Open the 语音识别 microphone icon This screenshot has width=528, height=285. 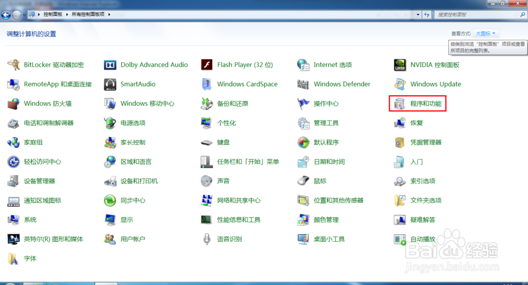tap(207, 239)
